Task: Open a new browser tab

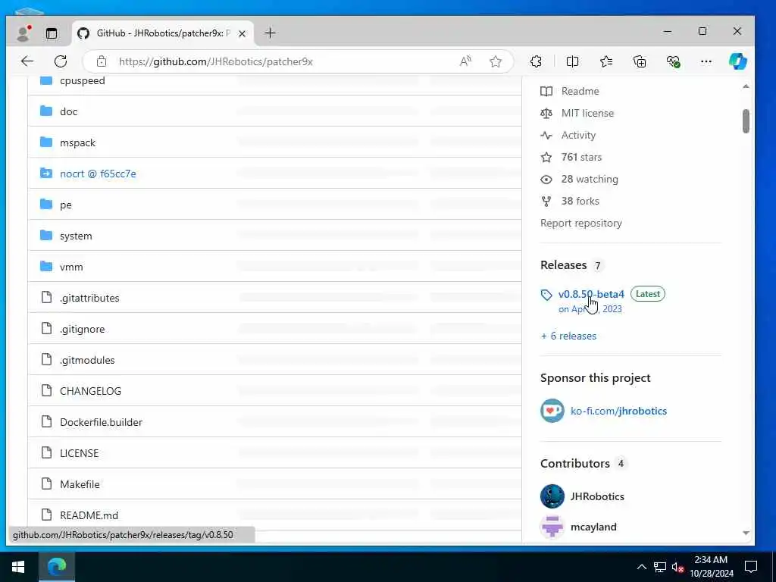Action: pos(270,33)
